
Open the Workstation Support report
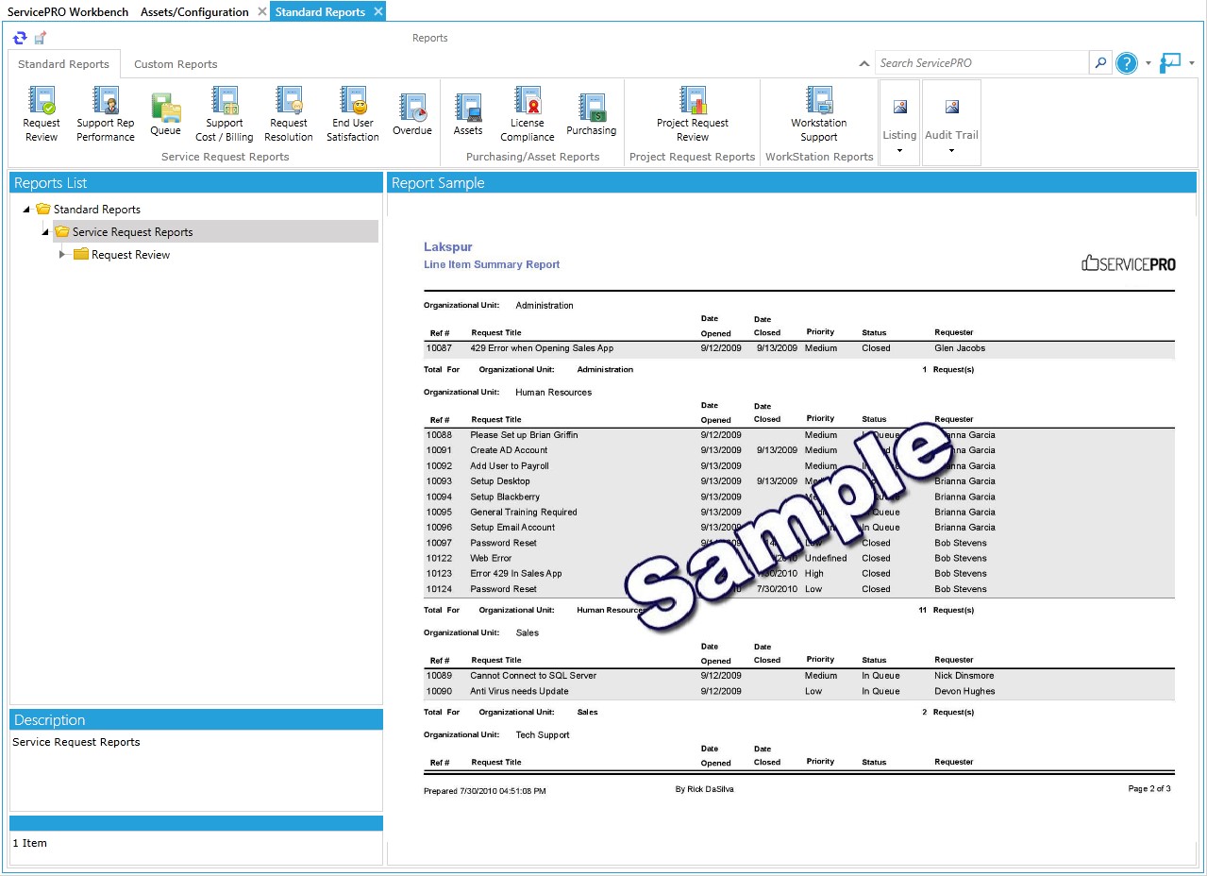(819, 114)
